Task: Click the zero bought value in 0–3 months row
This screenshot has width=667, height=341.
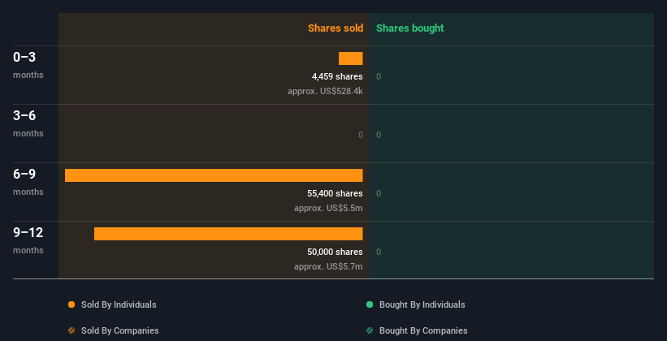Action: point(379,76)
